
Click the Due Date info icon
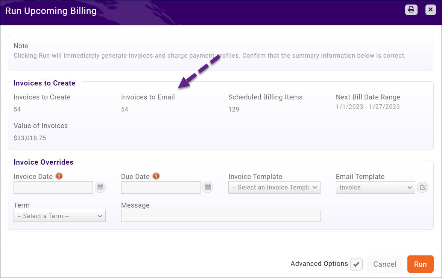coord(157,176)
